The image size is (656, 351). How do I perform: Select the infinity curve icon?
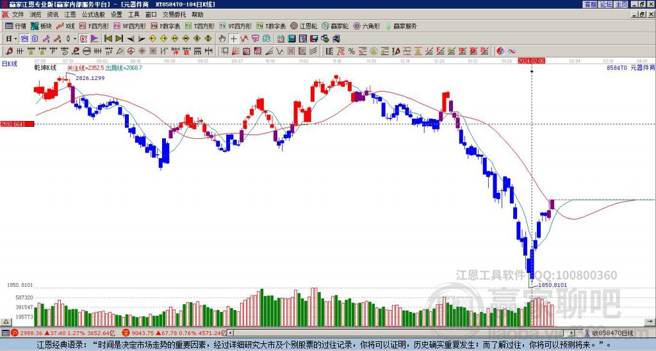pyautogui.click(x=512, y=51)
